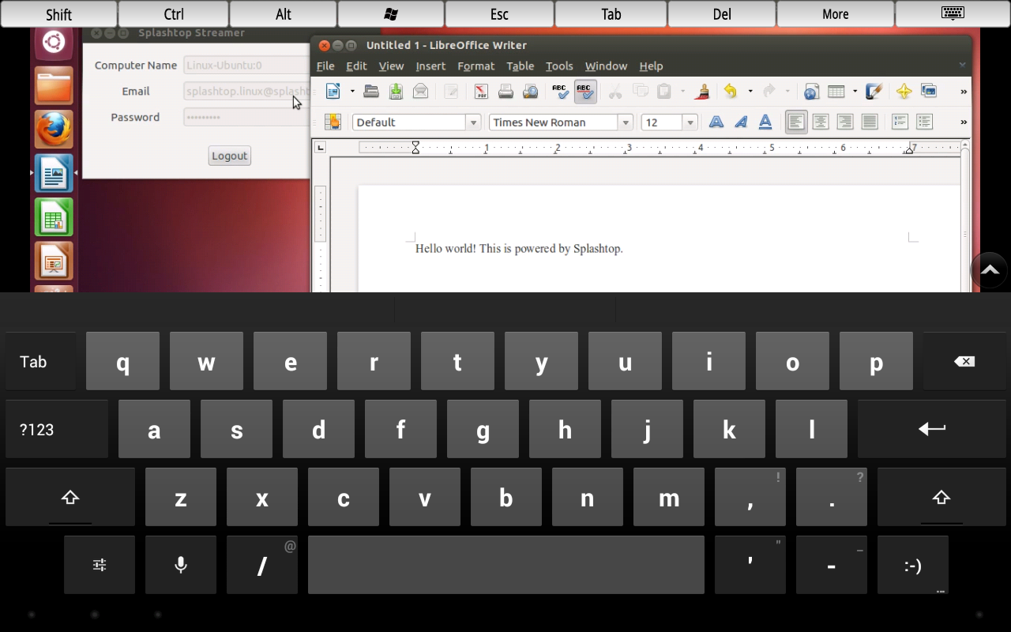The height and width of the screenshot is (632, 1011).
Task: Insert a table with the Table icon
Action: 836,92
